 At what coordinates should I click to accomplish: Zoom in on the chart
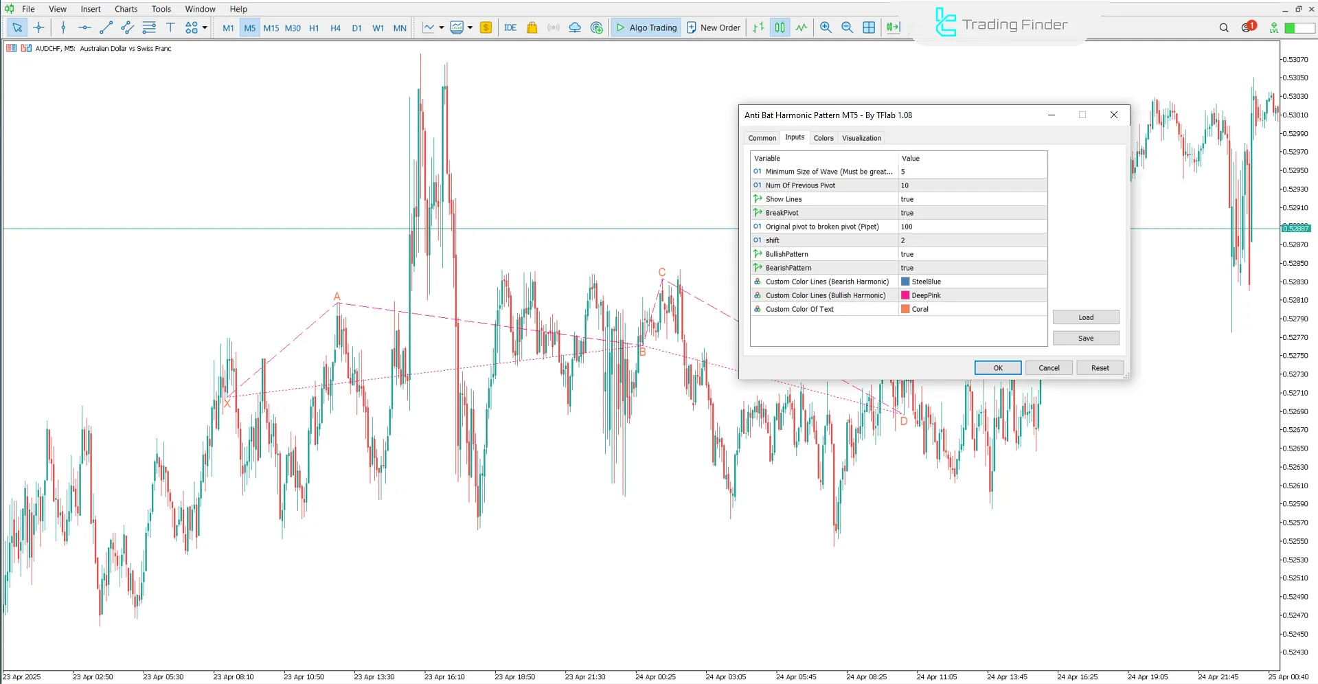pyautogui.click(x=826, y=27)
